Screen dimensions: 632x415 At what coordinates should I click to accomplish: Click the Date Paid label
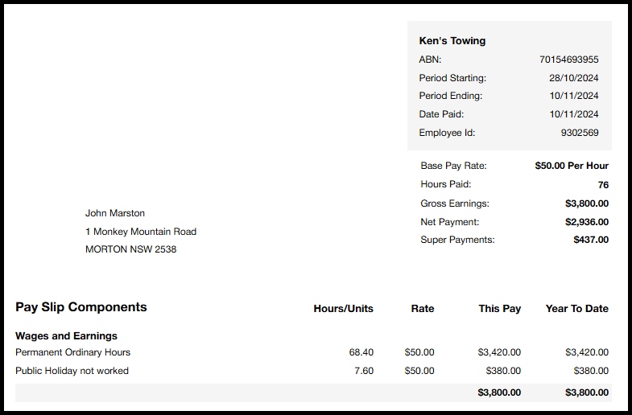point(441,114)
